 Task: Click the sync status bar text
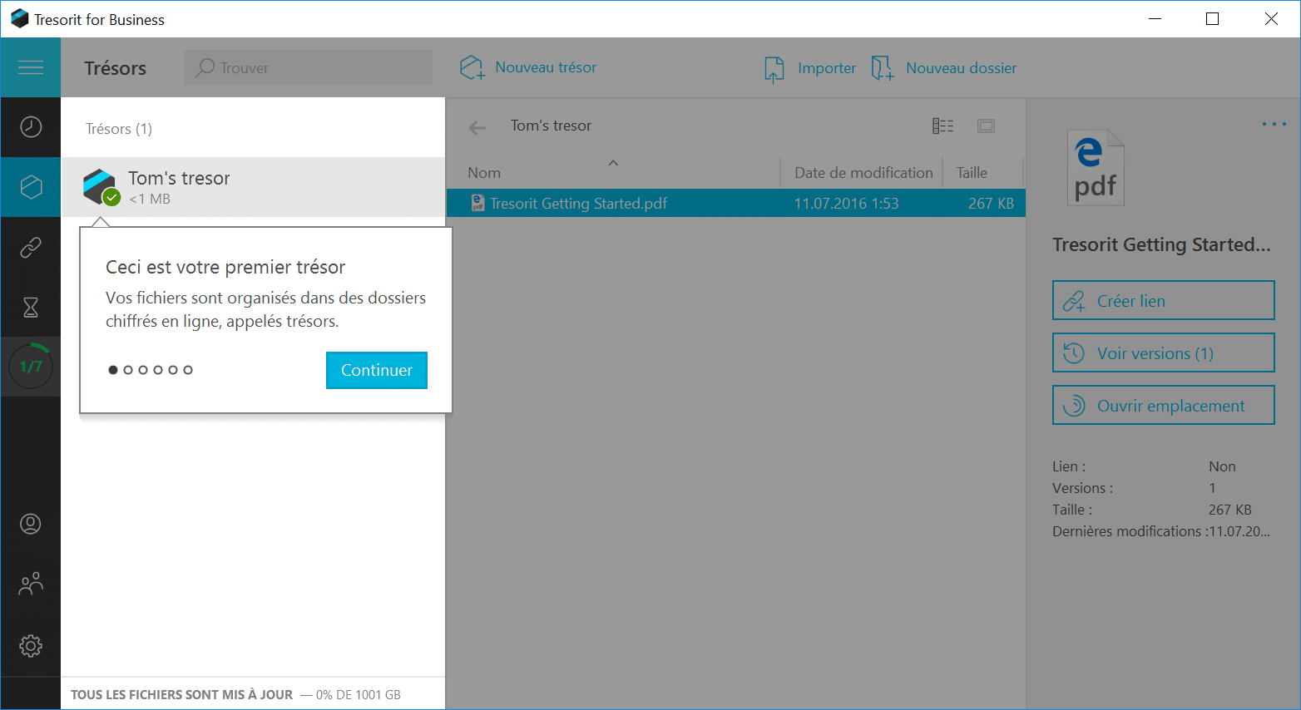pos(181,694)
